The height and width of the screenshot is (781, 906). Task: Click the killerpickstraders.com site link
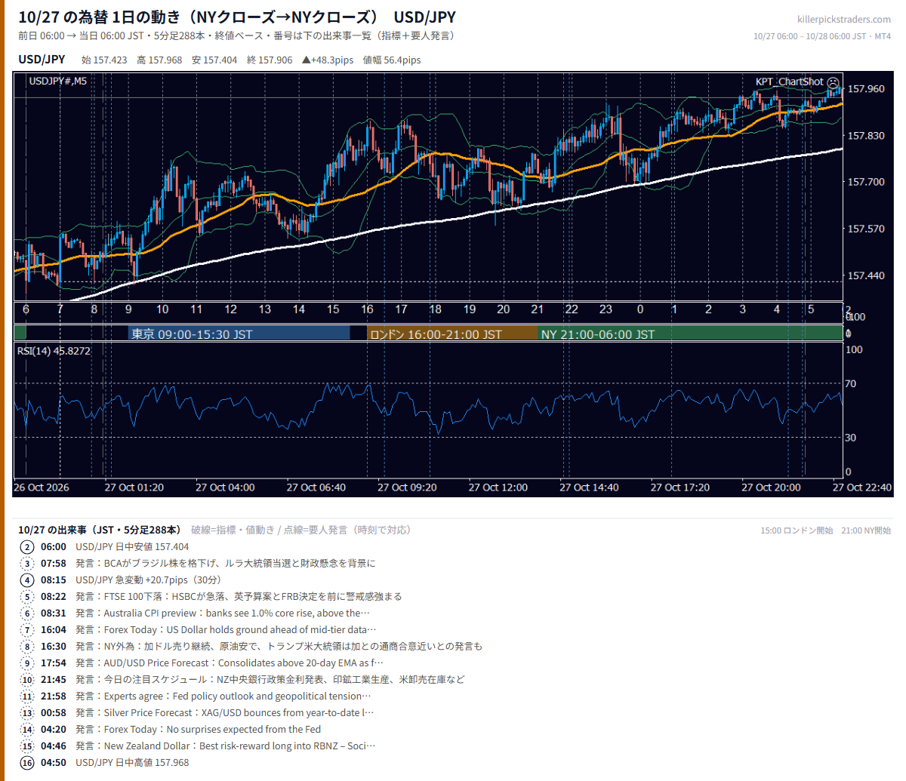click(844, 20)
